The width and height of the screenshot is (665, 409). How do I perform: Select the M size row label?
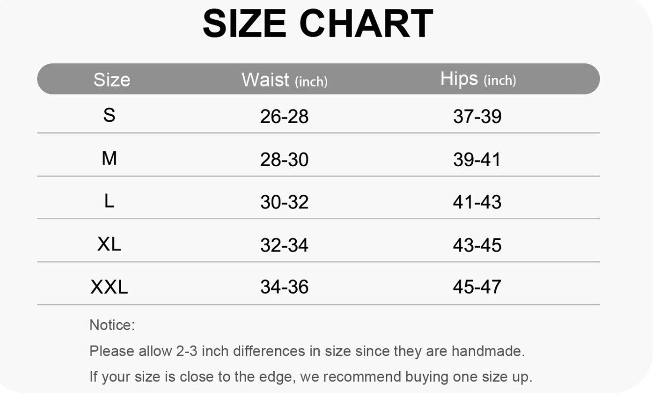pos(109,158)
